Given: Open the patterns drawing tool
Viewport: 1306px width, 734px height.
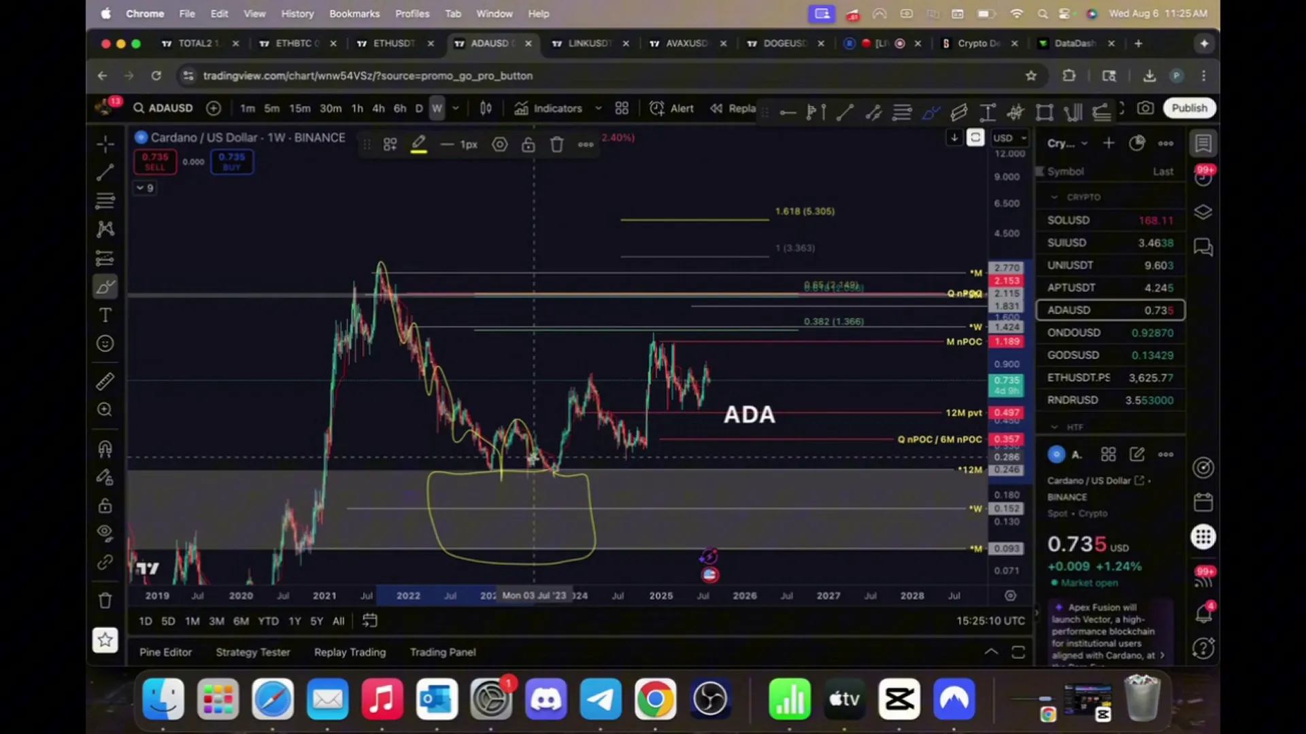Looking at the screenshot, I should pyautogui.click(x=105, y=229).
